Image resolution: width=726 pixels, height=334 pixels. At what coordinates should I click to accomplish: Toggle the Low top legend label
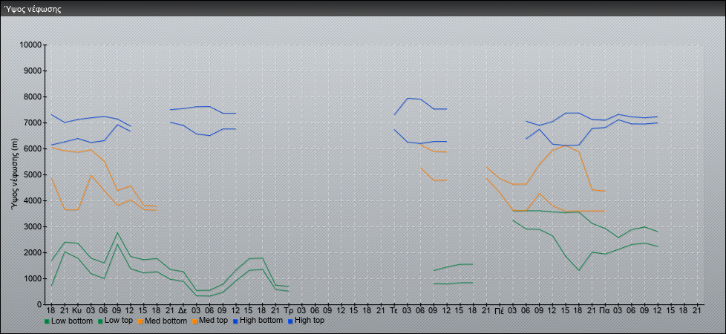click(119, 320)
